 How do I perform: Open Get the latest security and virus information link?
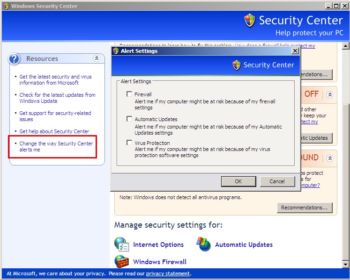[x=55, y=79]
